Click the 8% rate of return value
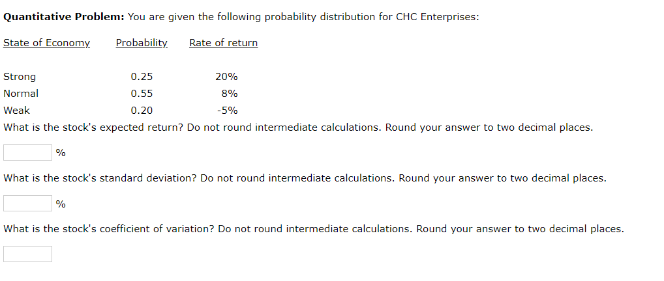664x281 pixels. [x=230, y=94]
